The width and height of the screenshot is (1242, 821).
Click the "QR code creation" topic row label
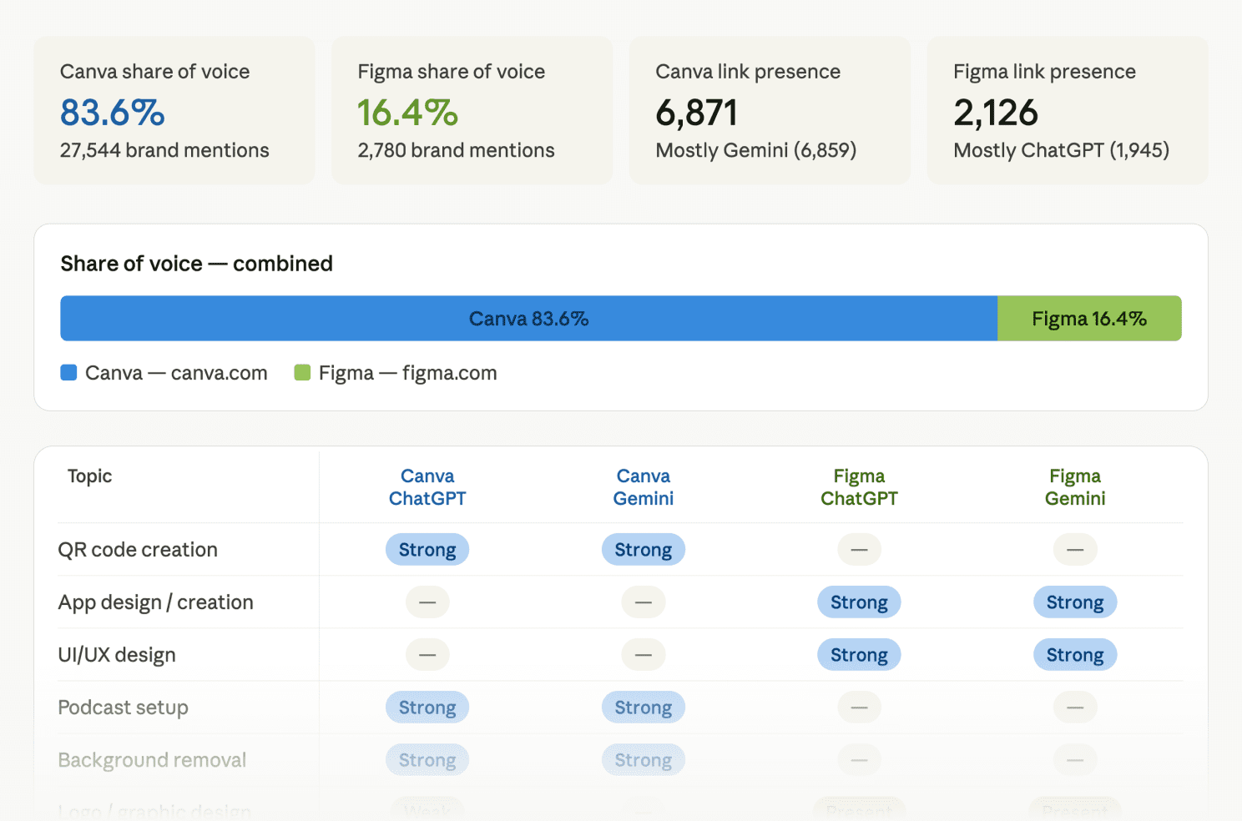click(x=138, y=550)
